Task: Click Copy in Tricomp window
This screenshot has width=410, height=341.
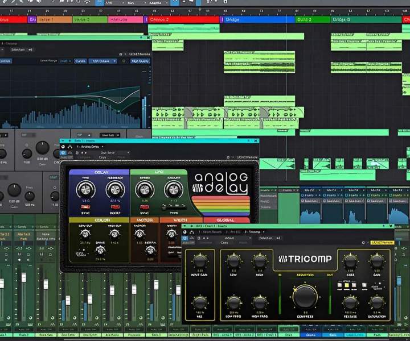Action: pyautogui.click(x=224, y=243)
